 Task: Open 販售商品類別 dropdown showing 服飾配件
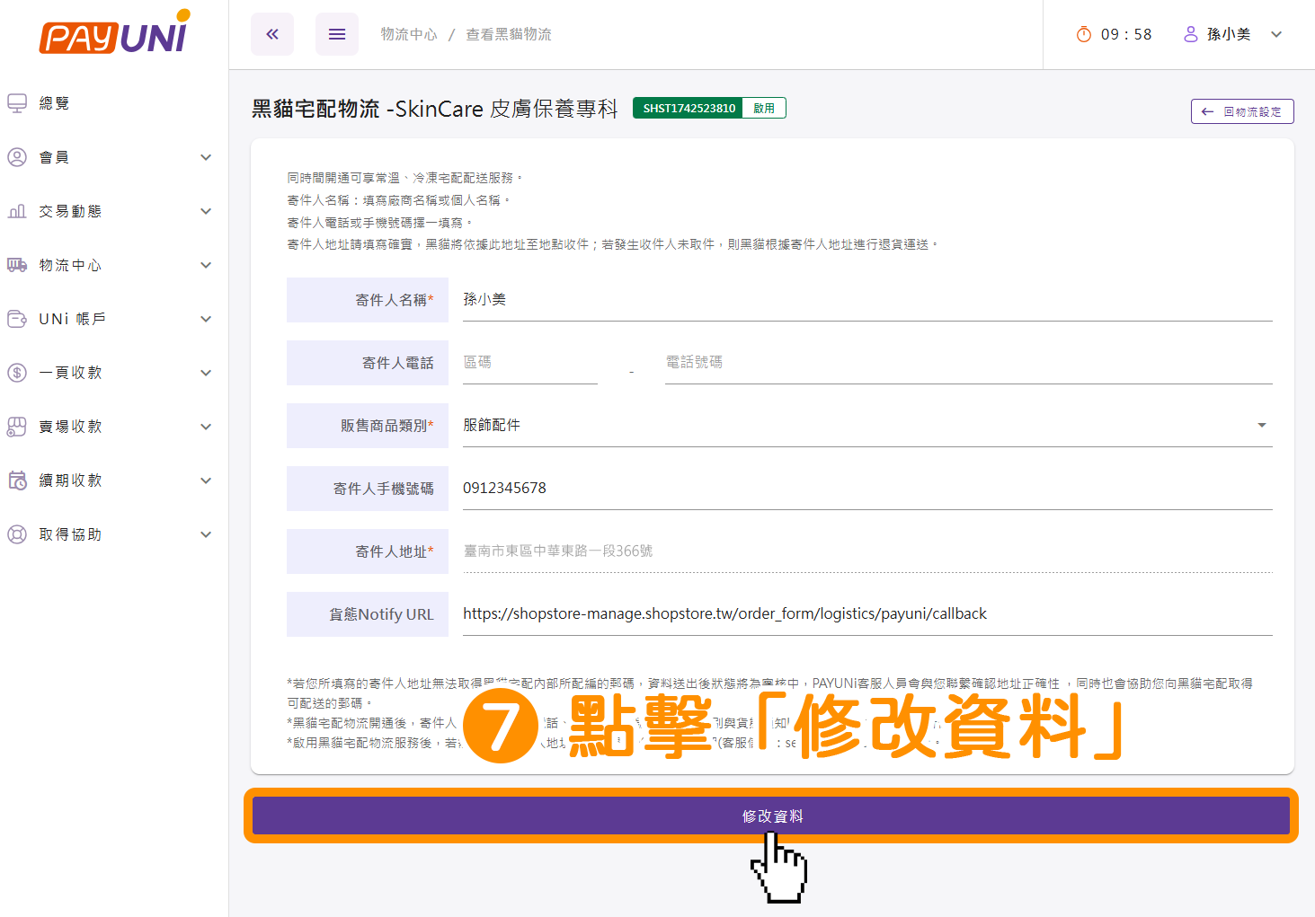(867, 425)
